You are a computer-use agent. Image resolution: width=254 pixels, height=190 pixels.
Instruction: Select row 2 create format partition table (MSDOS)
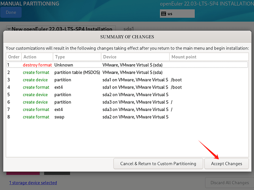pyautogui.click(x=127, y=72)
